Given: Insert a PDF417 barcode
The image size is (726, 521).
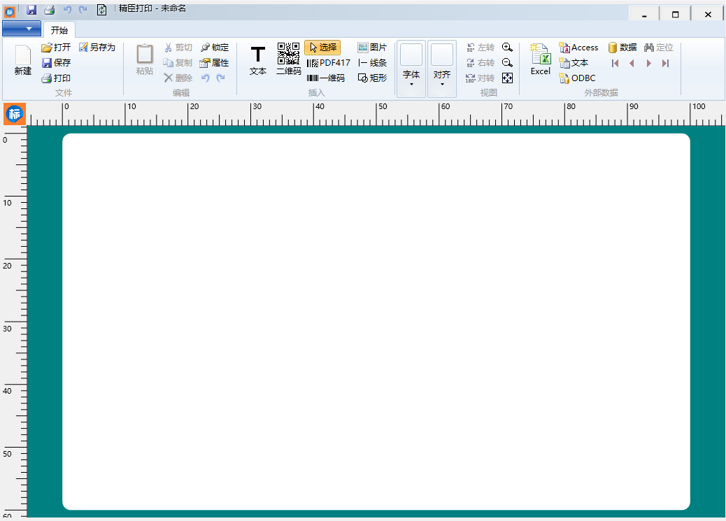Looking at the screenshot, I should [329, 63].
